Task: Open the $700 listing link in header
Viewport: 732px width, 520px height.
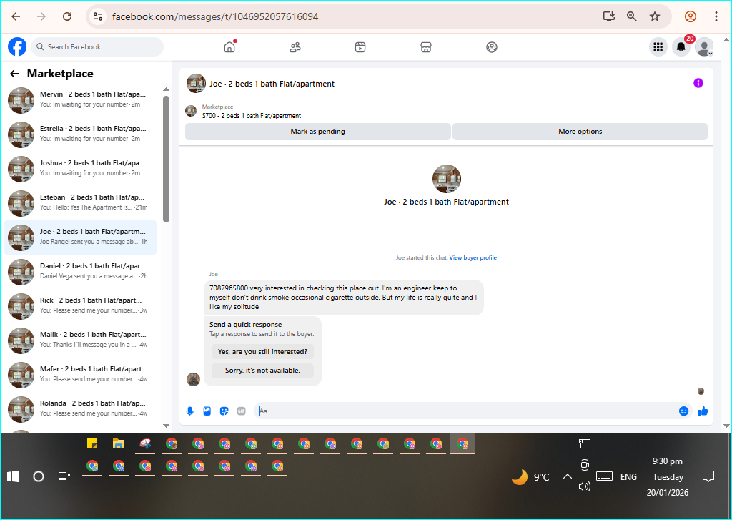Action: click(x=252, y=116)
